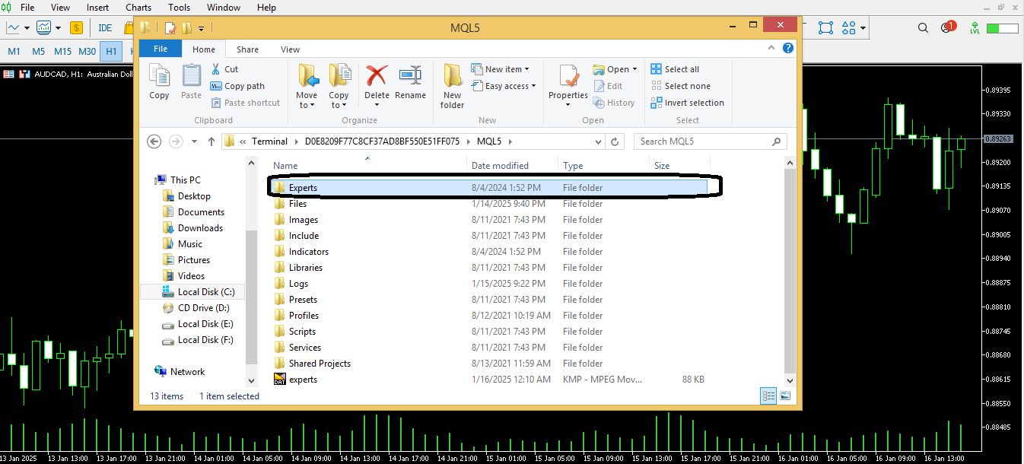Switch to M15 timeframe
The image size is (1024, 464).
point(62,51)
